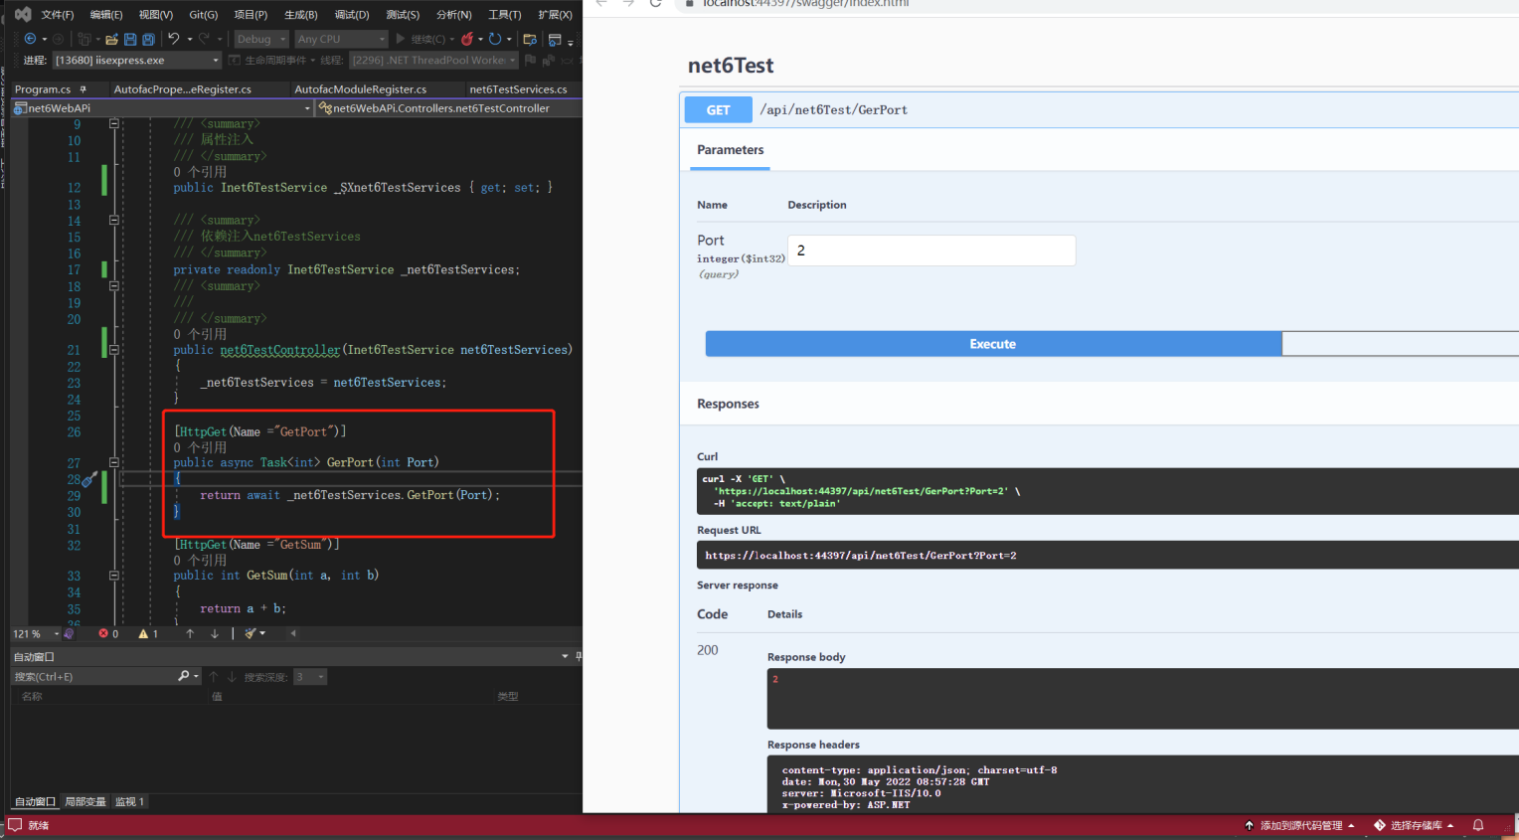Click the GET method badge for GerPort
The image size is (1519, 840).
(718, 110)
